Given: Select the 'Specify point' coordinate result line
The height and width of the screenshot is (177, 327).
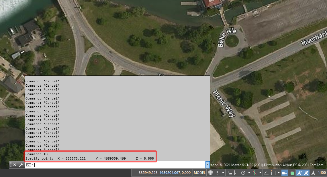Looking at the screenshot, I should (90, 158).
